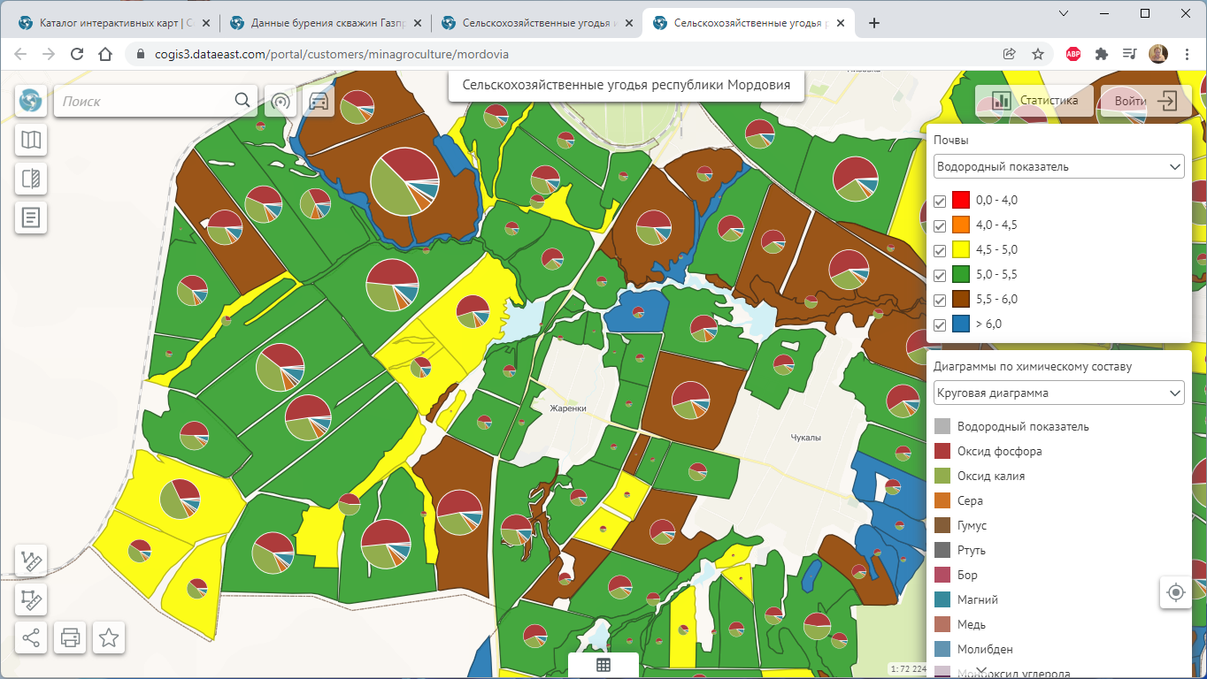
Task: Open the Водородный показатель dropdown
Action: click(x=1058, y=166)
